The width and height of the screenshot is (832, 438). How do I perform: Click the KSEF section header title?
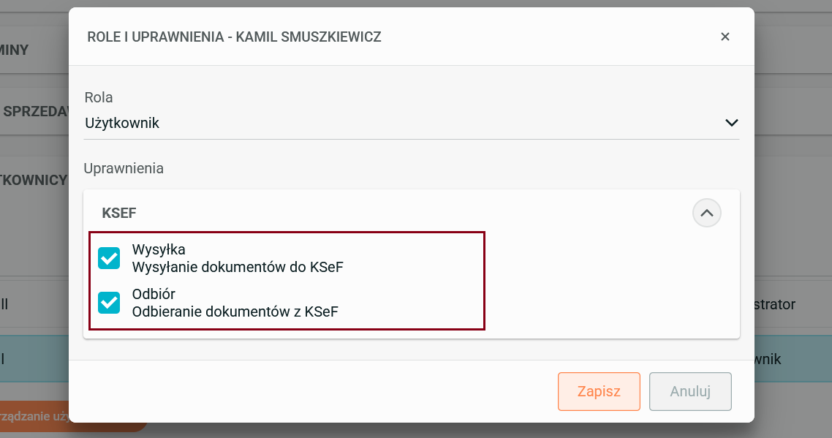[x=119, y=214]
